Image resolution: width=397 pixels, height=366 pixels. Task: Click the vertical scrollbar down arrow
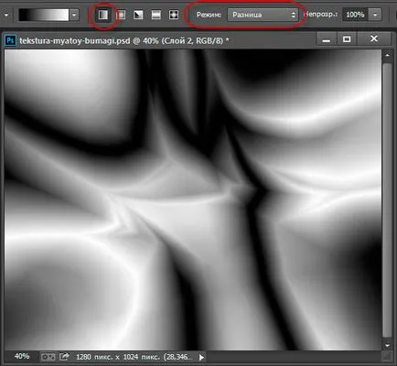point(387,346)
